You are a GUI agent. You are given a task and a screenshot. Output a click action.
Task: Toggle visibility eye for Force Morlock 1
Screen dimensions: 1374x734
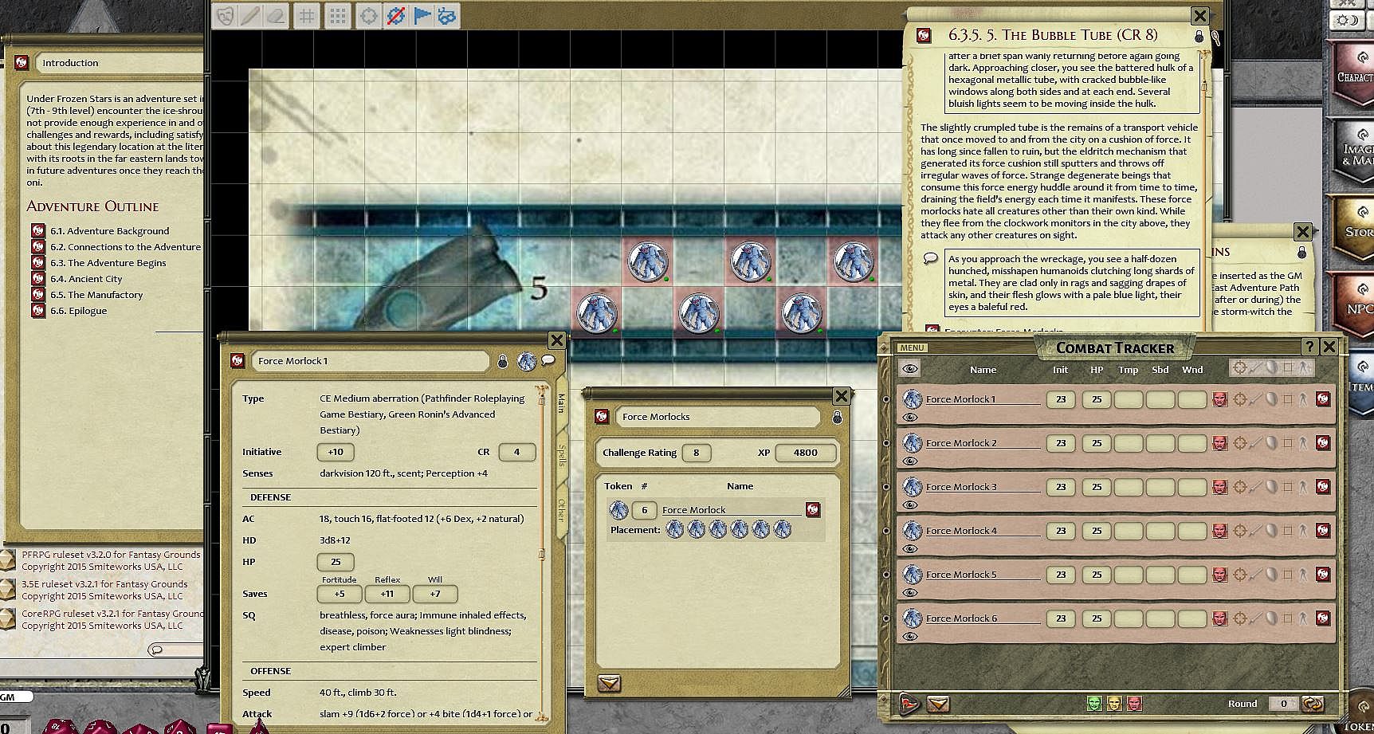pyautogui.click(x=910, y=418)
